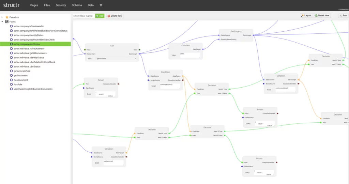Click NodeSource port on GetProperty node

pos(219,35)
